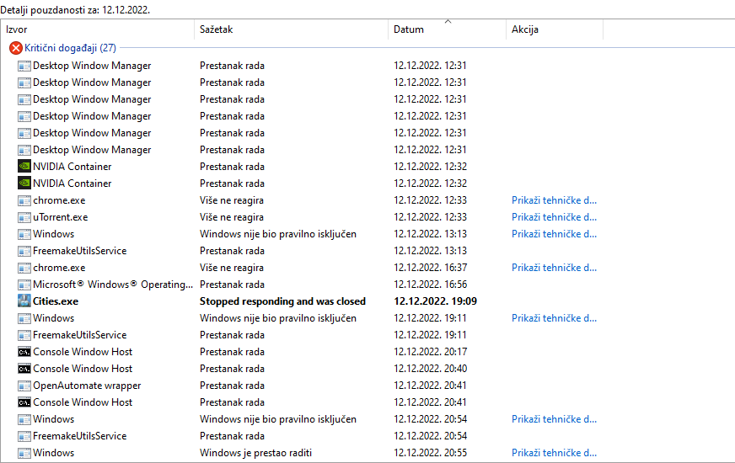Sort by the Akcija column header
This screenshot has width=735, height=463.
(x=555, y=29)
